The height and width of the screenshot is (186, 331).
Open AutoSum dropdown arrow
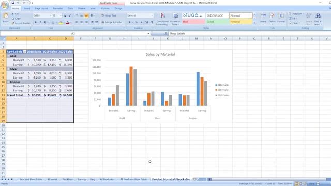(x=304, y=14)
